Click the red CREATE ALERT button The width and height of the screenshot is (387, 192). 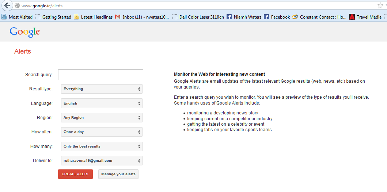76,174
